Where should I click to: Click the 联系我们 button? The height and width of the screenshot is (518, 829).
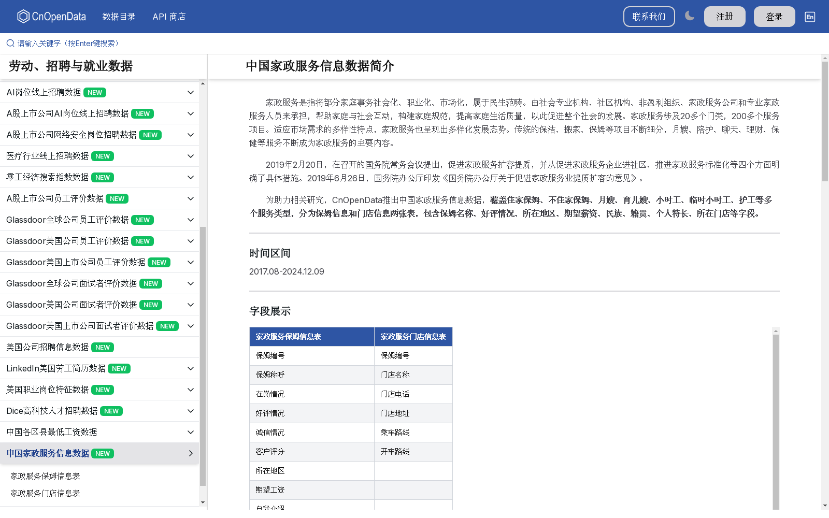pyautogui.click(x=649, y=16)
